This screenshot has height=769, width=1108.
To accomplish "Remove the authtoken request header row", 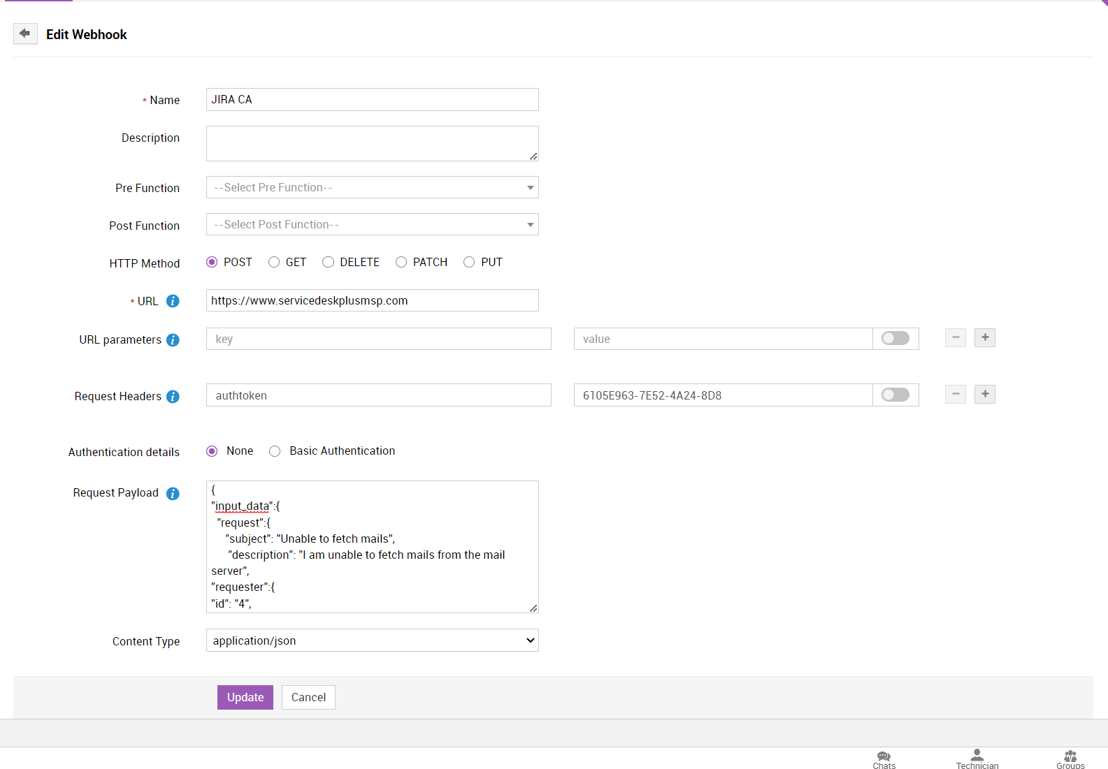I will point(955,395).
